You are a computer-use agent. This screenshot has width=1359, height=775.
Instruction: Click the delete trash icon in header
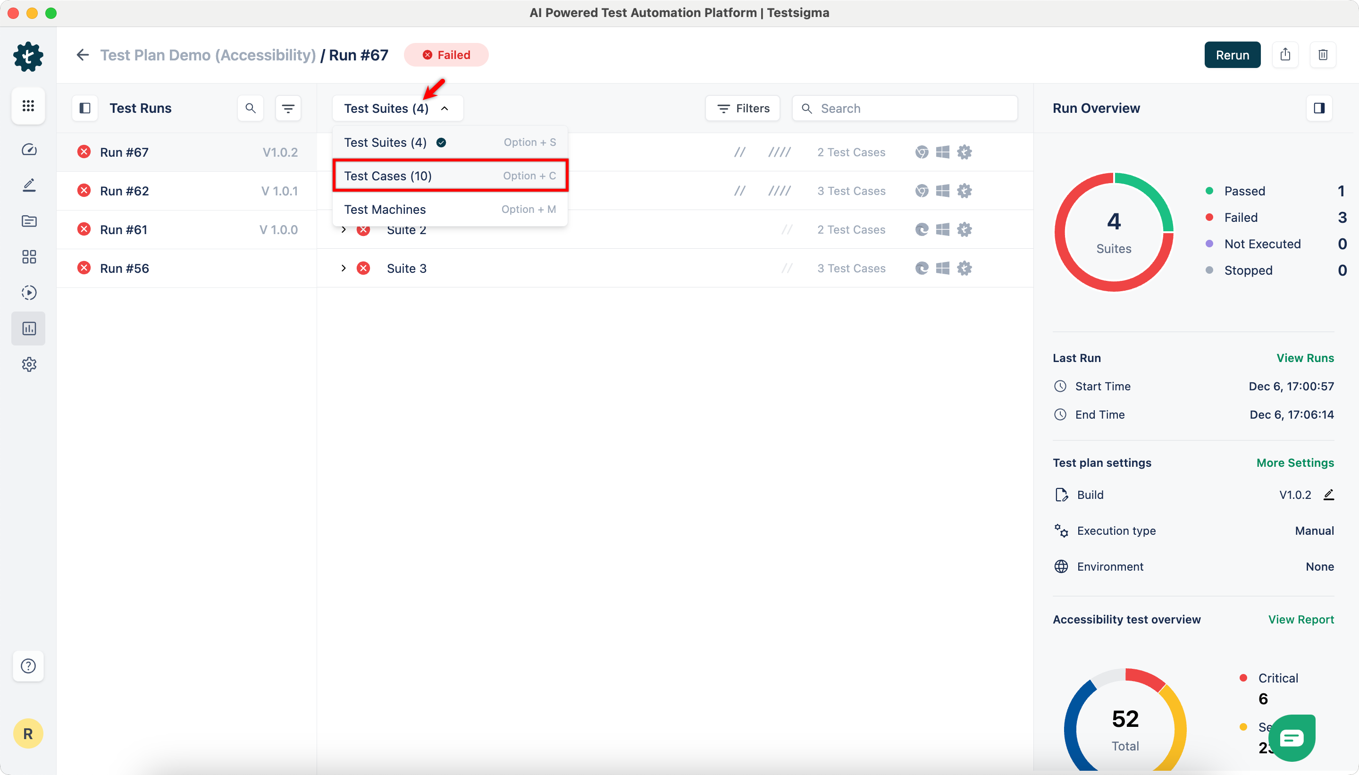(x=1323, y=55)
